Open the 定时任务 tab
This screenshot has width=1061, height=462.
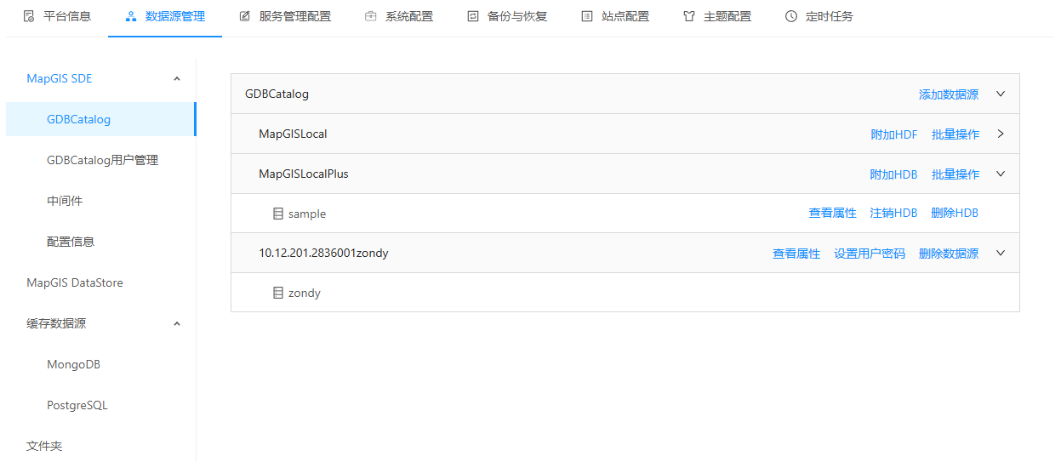point(819,16)
